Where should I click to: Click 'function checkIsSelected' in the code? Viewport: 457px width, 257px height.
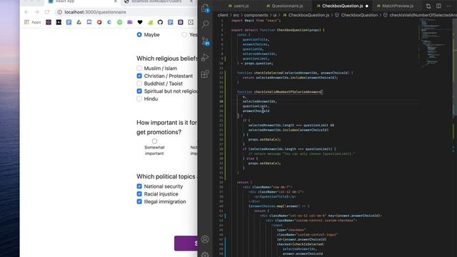coord(259,73)
